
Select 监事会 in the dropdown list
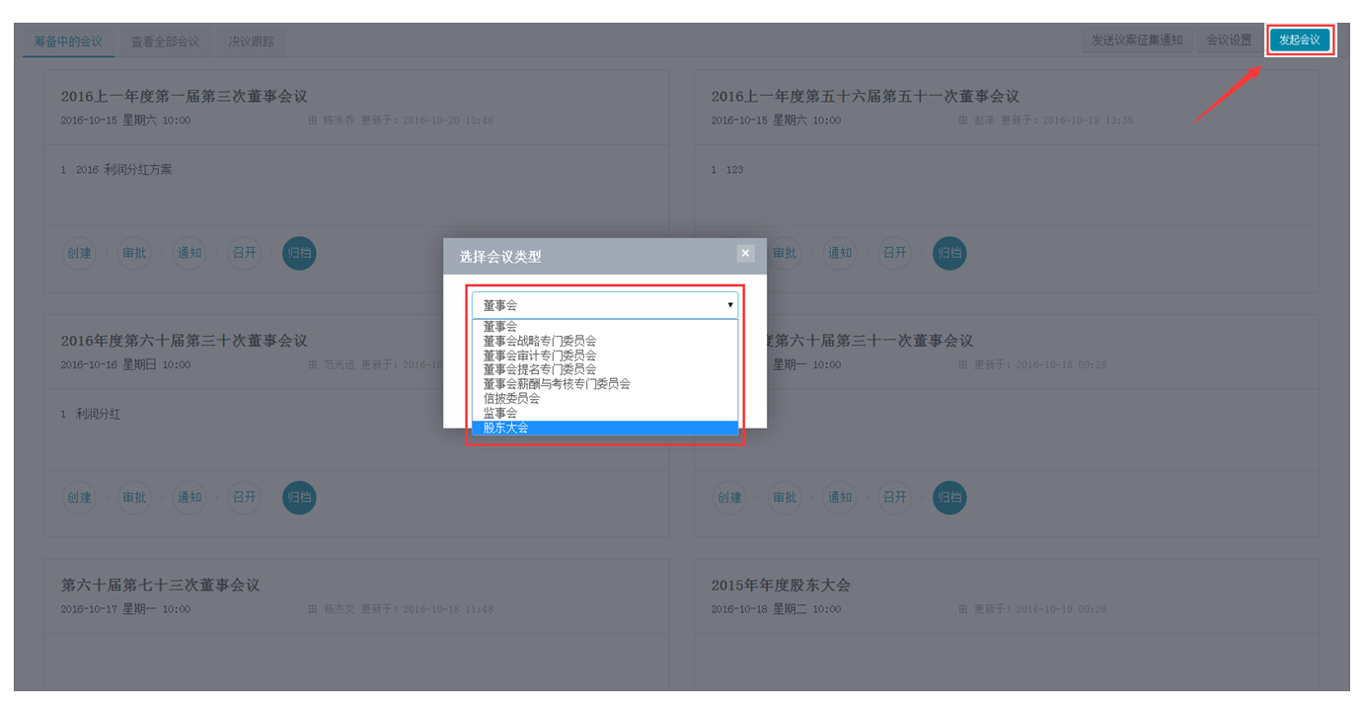[605, 413]
